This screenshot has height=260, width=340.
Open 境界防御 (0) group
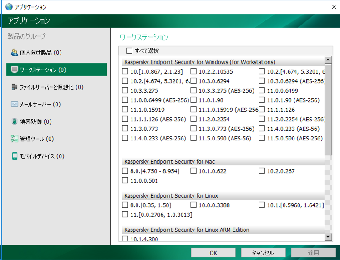[x=56, y=122]
